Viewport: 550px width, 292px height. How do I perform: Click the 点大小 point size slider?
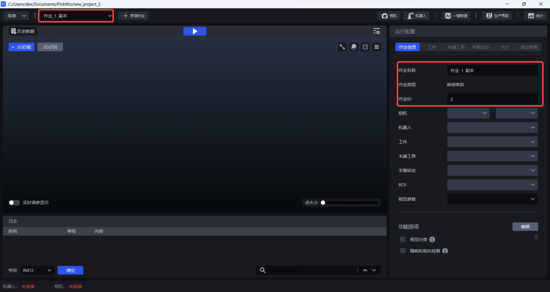[350, 203]
